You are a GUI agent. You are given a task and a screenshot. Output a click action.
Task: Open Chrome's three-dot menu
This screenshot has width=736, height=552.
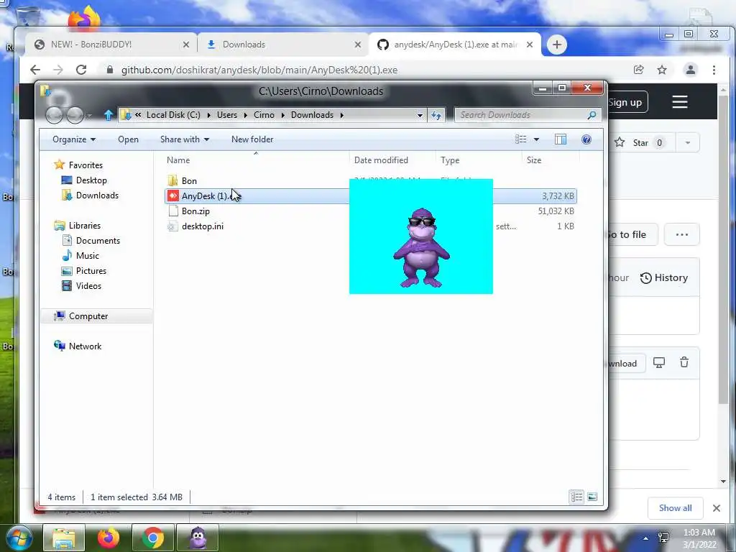[714, 70]
